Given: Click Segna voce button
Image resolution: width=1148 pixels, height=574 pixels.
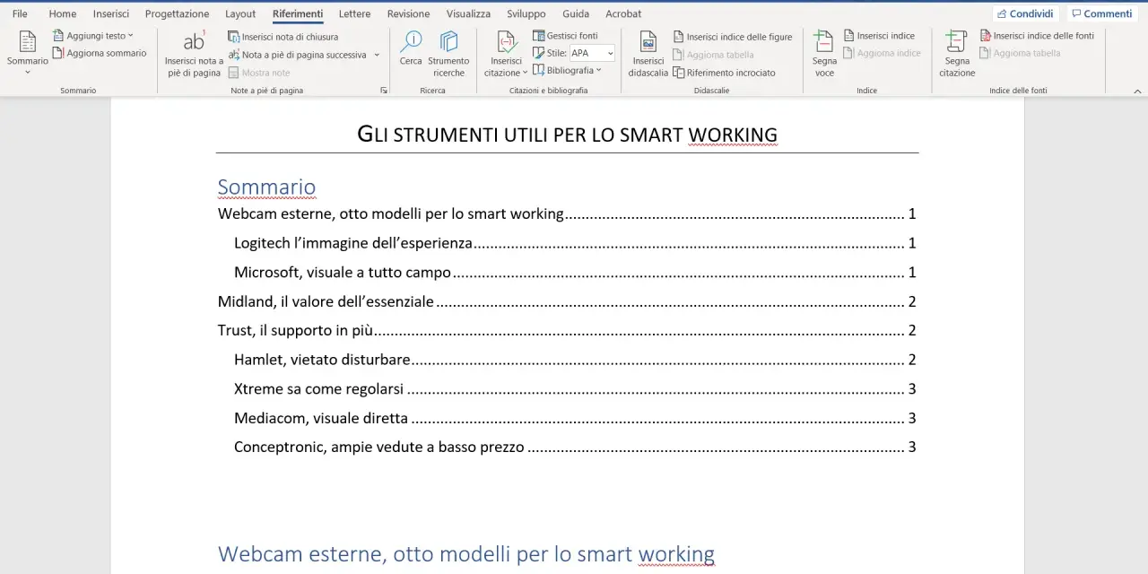Looking at the screenshot, I should point(824,54).
